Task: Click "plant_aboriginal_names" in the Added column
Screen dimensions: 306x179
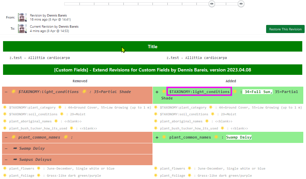Action: click(181, 121)
